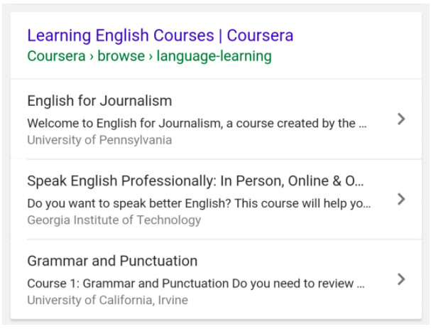Select the English for Journalism course title
The width and height of the screenshot is (431, 329).
(99, 101)
